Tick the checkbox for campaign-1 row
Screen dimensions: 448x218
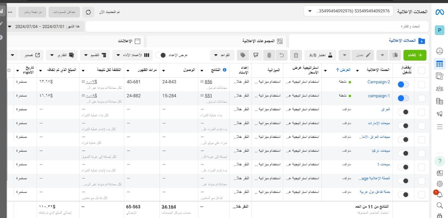(421, 98)
